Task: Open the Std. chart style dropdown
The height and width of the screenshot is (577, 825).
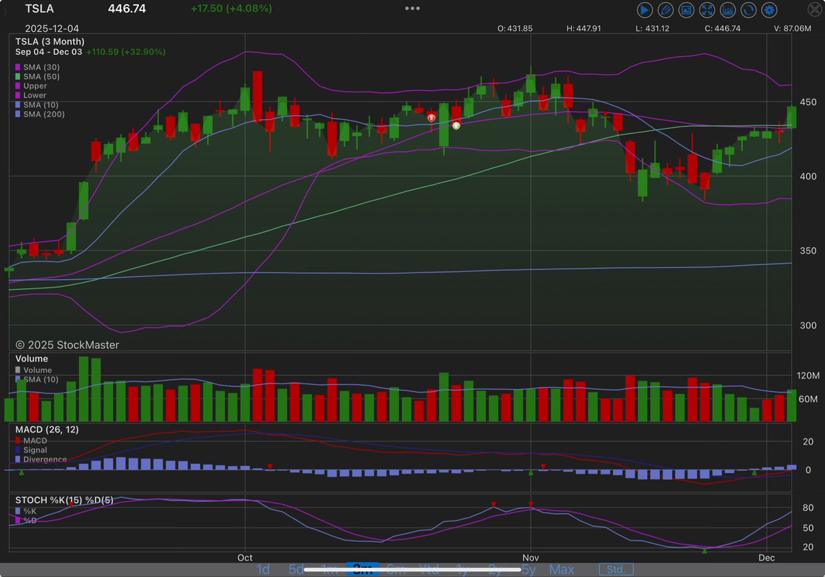Action: pyautogui.click(x=616, y=569)
